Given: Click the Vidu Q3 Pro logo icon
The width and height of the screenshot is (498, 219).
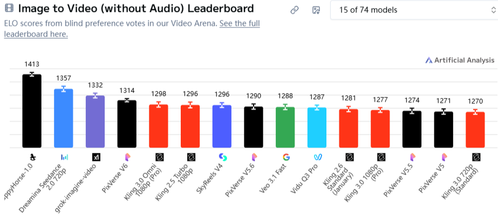Looking at the screenshot, I should (318, 157).
